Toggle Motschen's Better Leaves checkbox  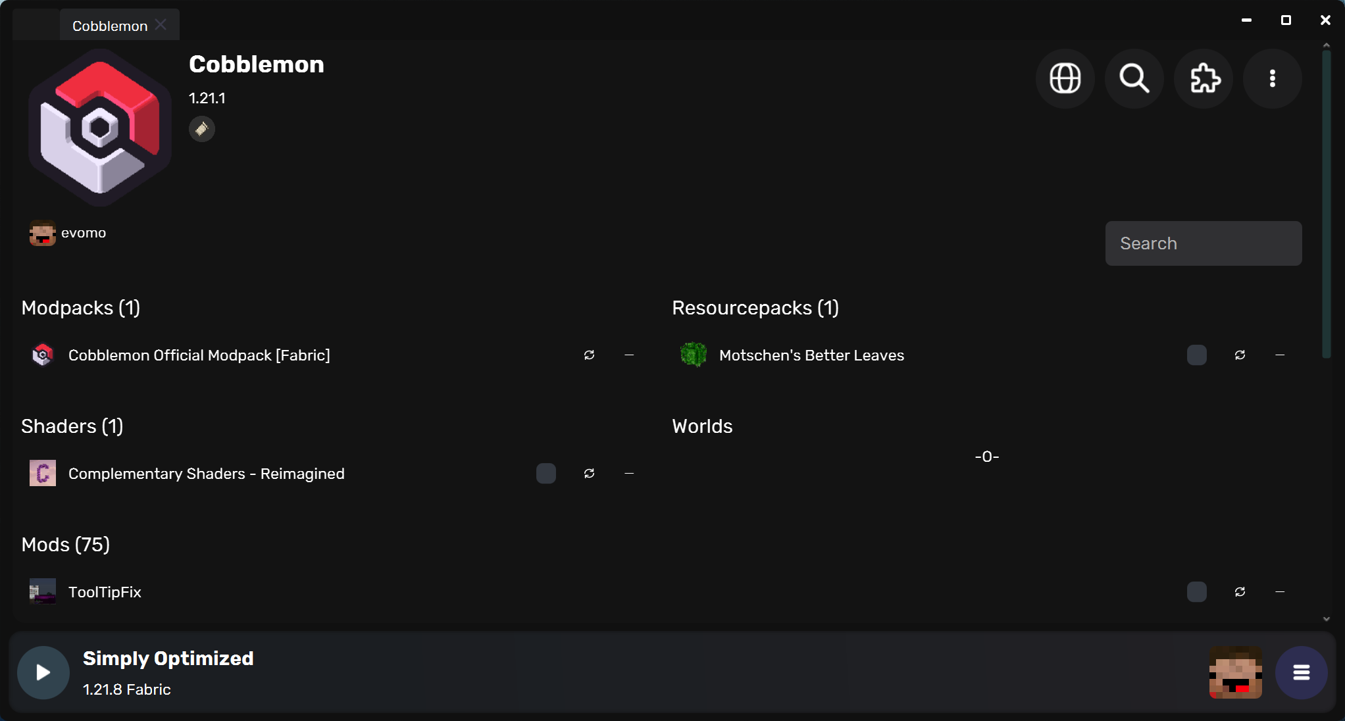(1197, 355)
